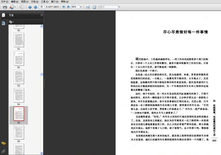Click the zoom in plus button

(68, 7)
